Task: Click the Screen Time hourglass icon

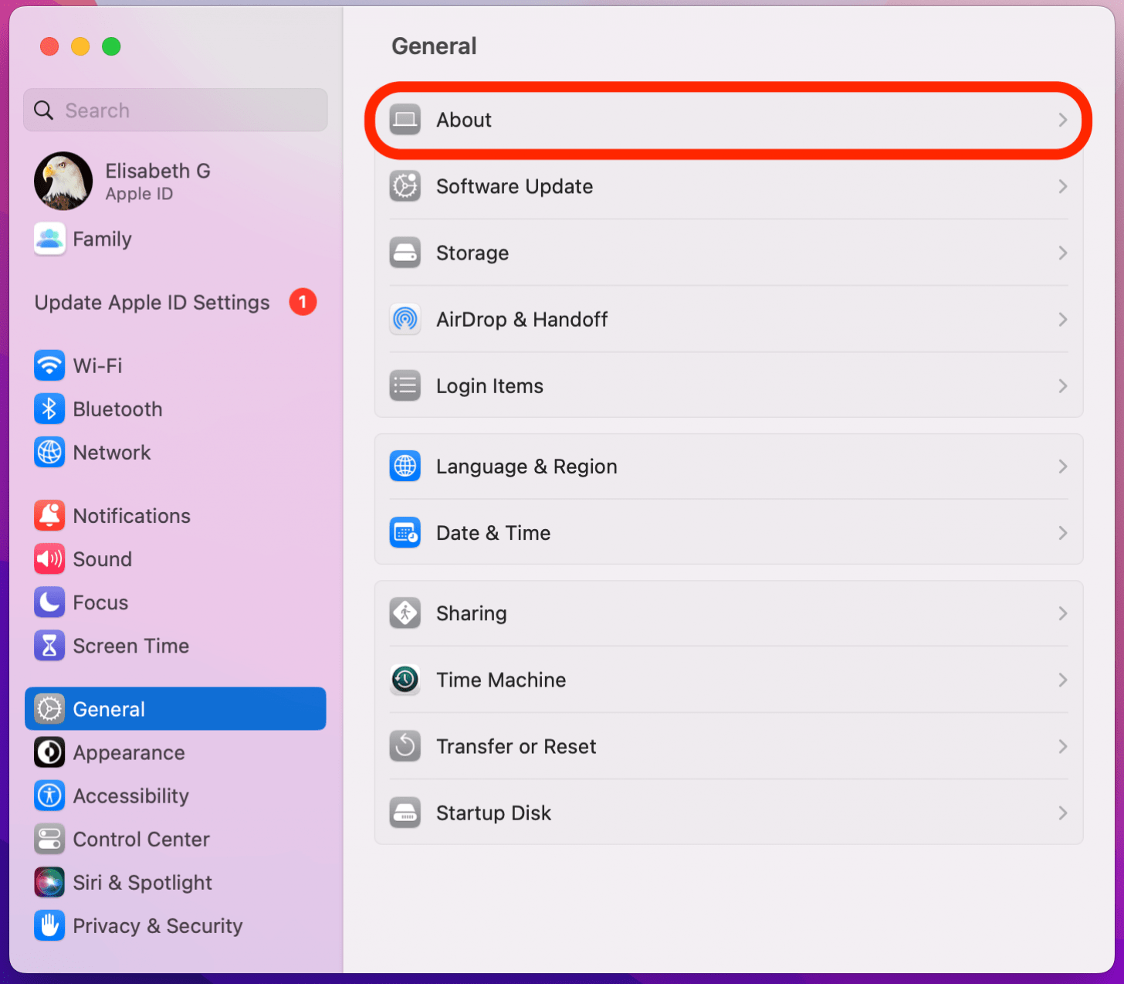Action: (49, 645)
